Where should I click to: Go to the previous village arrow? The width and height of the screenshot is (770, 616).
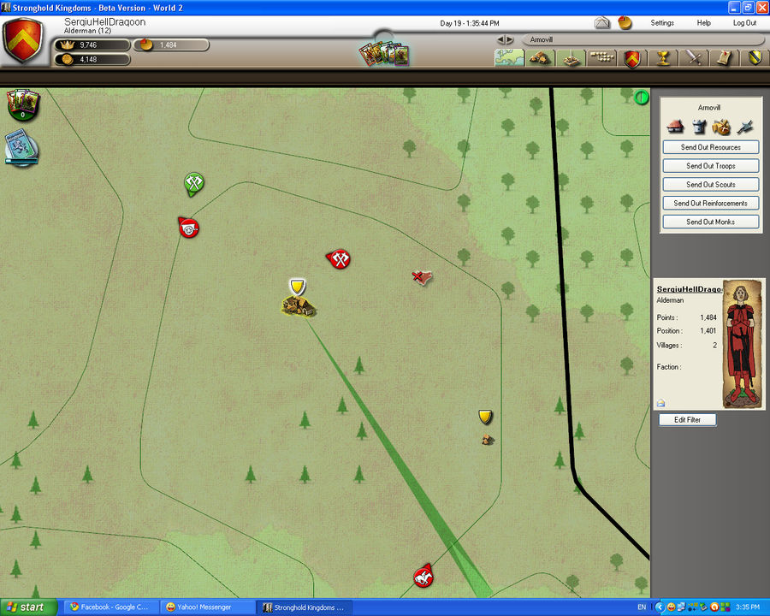[500, 39]
